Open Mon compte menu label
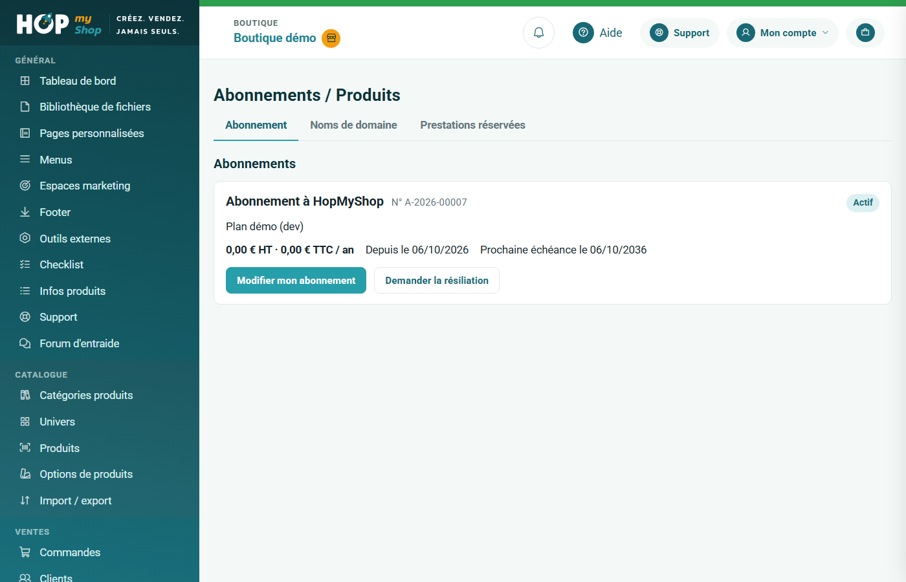 [x=788, y=33]
